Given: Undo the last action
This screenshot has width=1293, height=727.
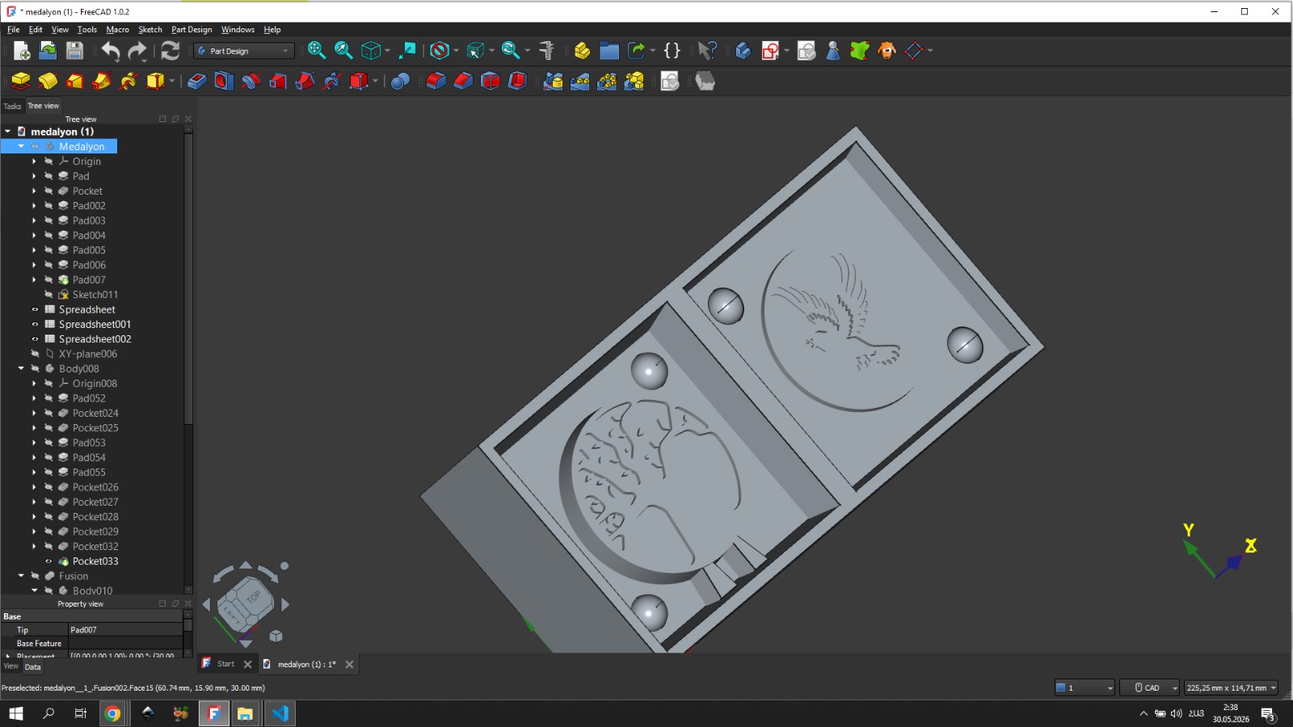Looking at the screenshot, I should 111,51.
